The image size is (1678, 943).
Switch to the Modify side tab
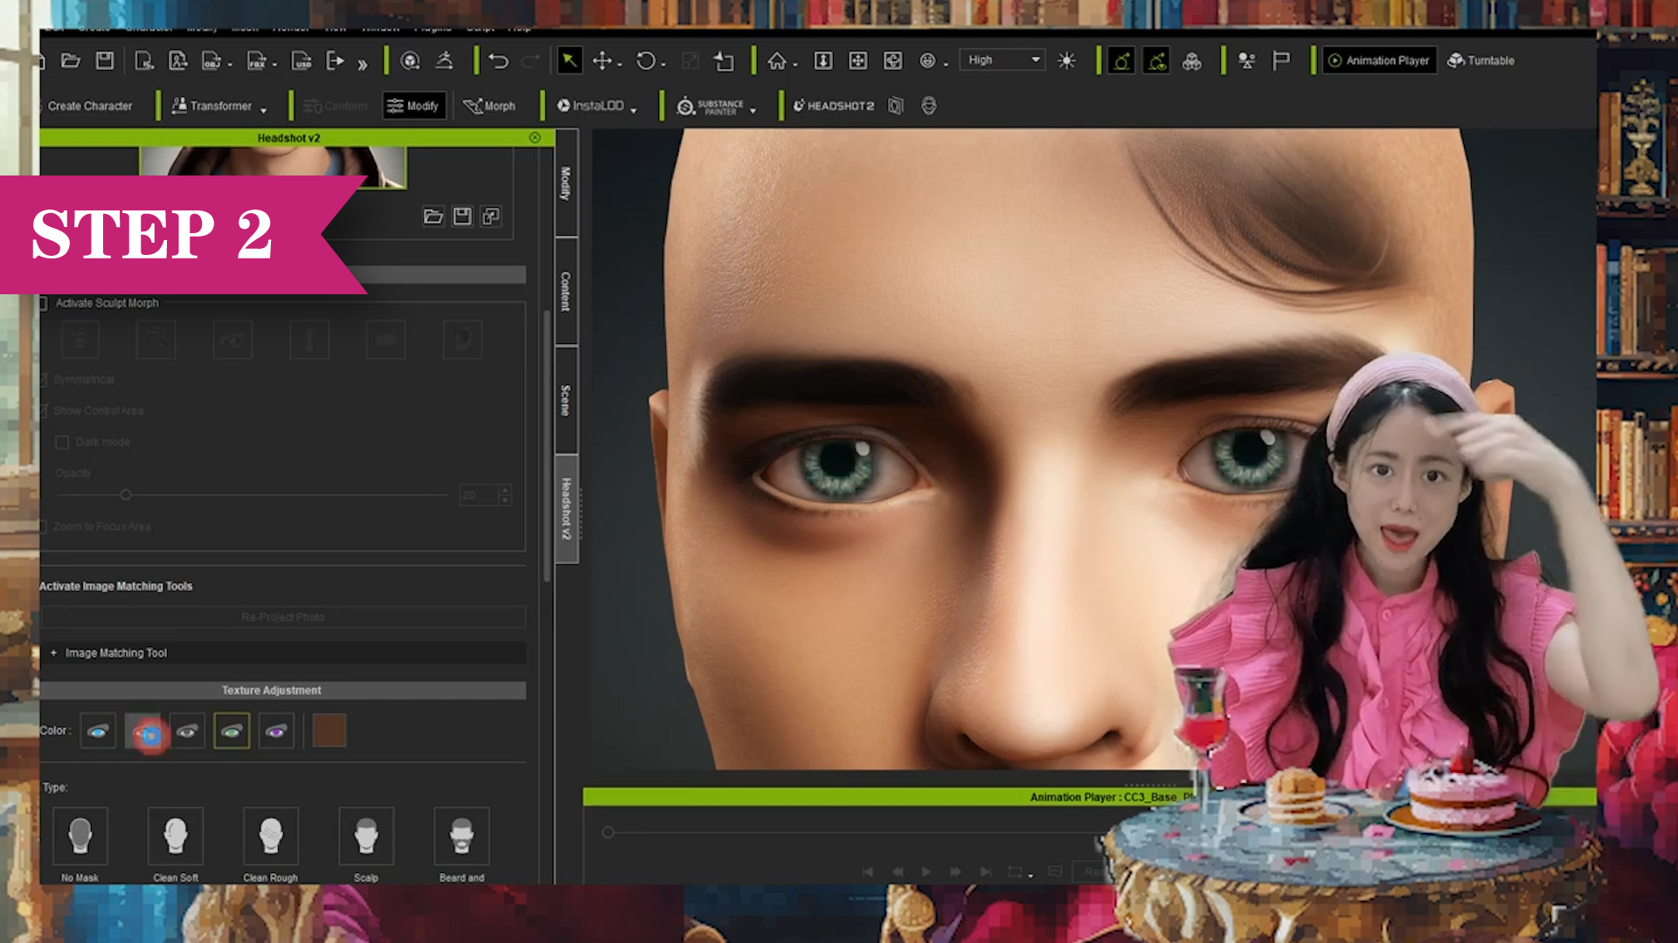[x=565, y=183]
